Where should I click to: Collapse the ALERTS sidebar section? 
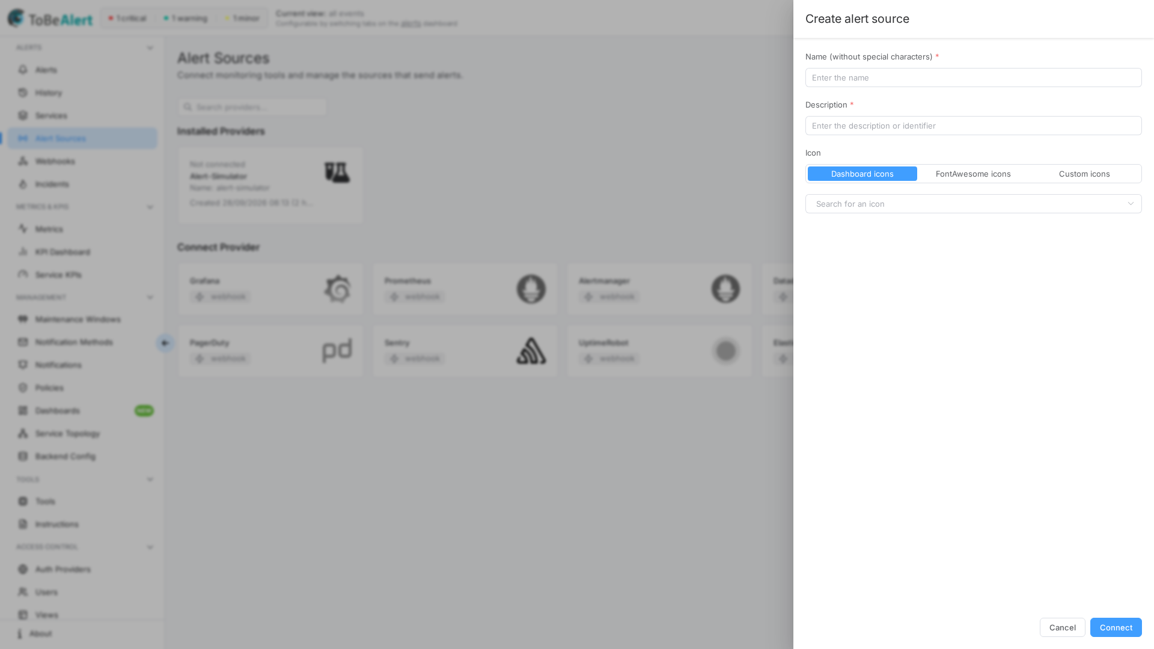[x=150, y=48]
